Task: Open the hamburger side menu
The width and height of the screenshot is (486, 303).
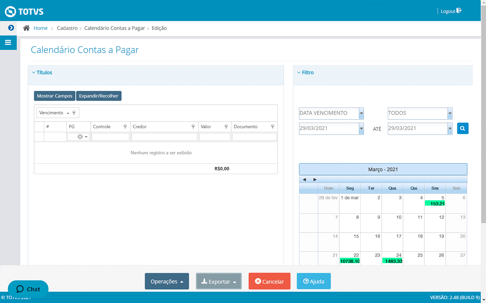Action: 8,43
